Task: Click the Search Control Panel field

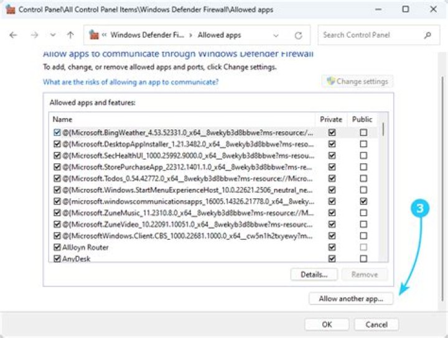Action: point(378,35)
